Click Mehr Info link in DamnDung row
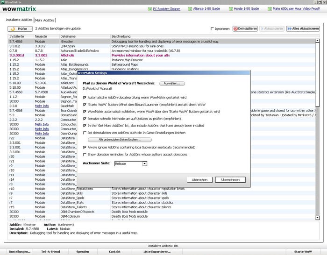Screen dimensions: 327x255 [42, 134]
